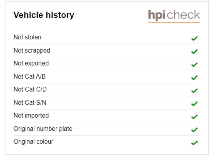Select the Not stolen label
Image resolution: width=213 pixels, height=155 pixels.
point(28,37)
